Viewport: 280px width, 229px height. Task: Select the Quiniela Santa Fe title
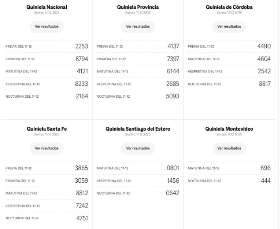tap(47, 129)
